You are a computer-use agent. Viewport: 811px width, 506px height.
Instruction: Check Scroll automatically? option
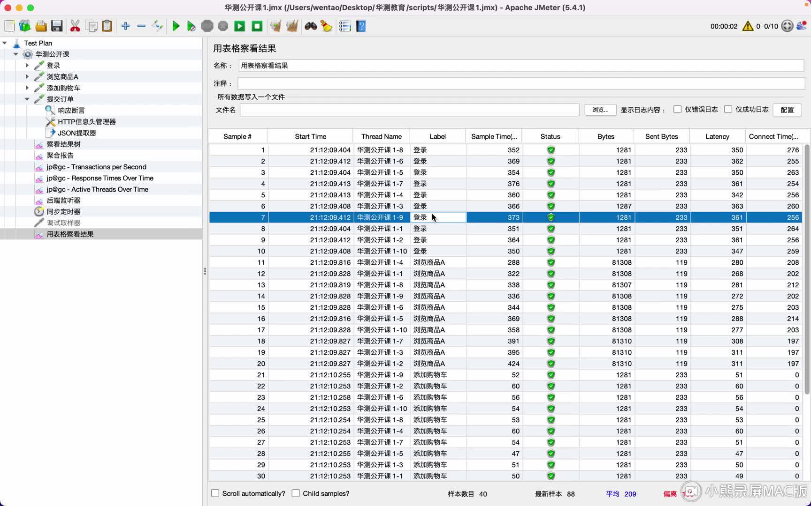215,493
